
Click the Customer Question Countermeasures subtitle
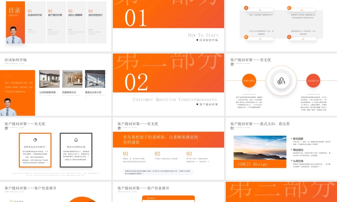click(175, 99)
